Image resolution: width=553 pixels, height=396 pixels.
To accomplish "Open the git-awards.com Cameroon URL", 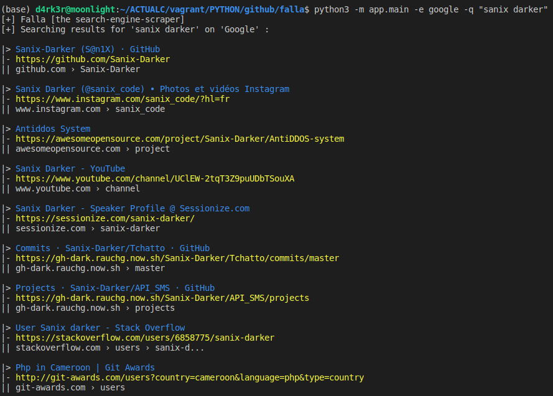I will tap(190, 378).
